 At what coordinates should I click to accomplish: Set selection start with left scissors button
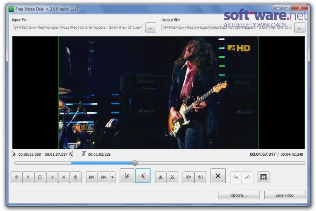tap(128, 176)
